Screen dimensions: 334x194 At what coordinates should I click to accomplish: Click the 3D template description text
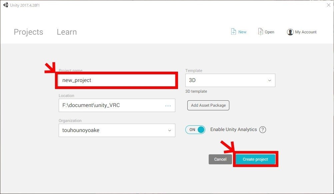point(196,91)
